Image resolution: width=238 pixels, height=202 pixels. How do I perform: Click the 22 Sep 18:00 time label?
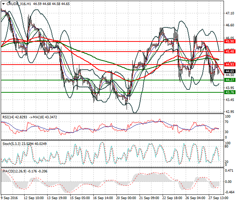click(x=172, y=198)
